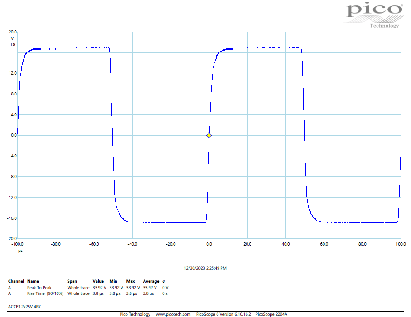Click the 100.0 time axis label
Viewport: 411px width, 317px height.
(401, 244)
